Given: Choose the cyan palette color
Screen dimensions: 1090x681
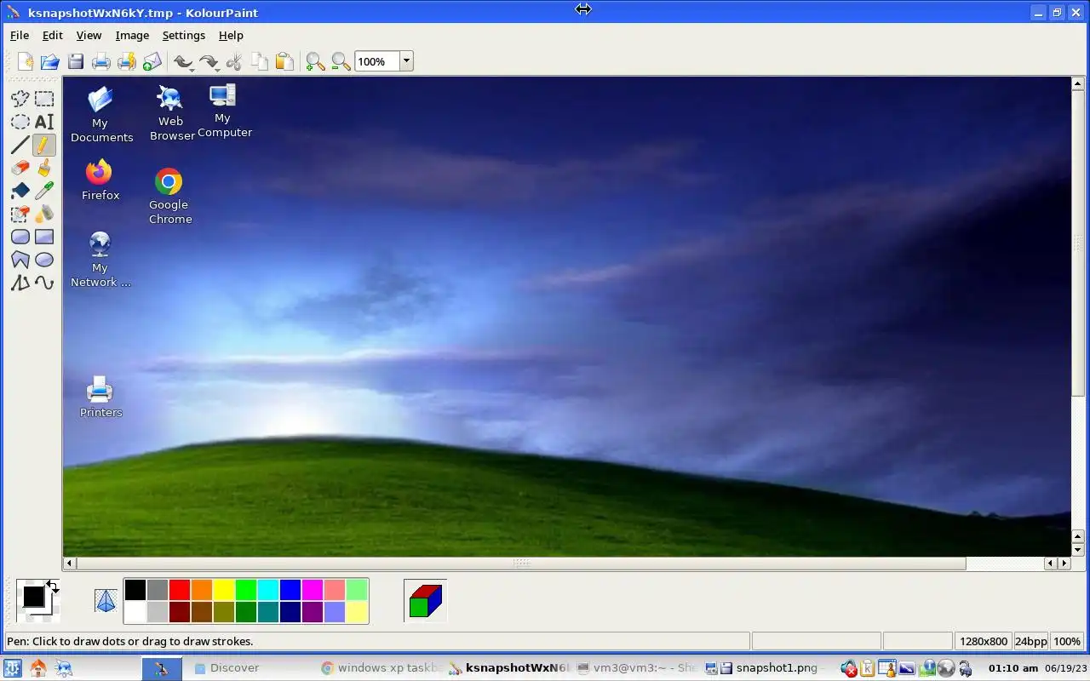Looking at the screenshot, I should coord(267,590).
